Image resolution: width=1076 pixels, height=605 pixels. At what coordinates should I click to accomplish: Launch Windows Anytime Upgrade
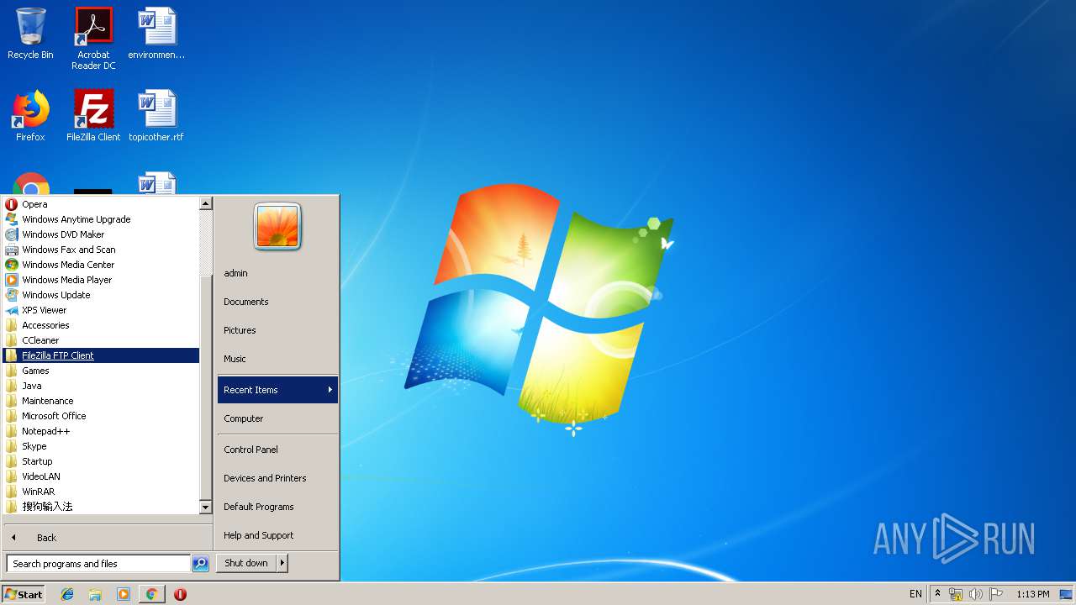click(x=101, y=219)
